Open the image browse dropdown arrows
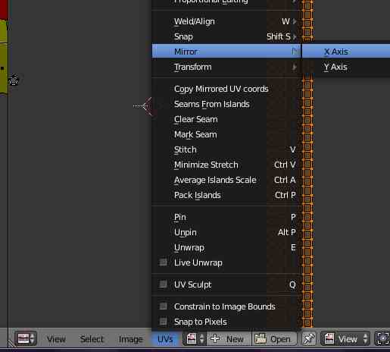 201,338
